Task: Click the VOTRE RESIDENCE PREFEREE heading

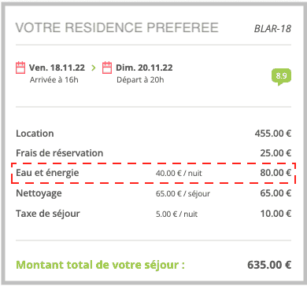Action: tap(117, 27)
